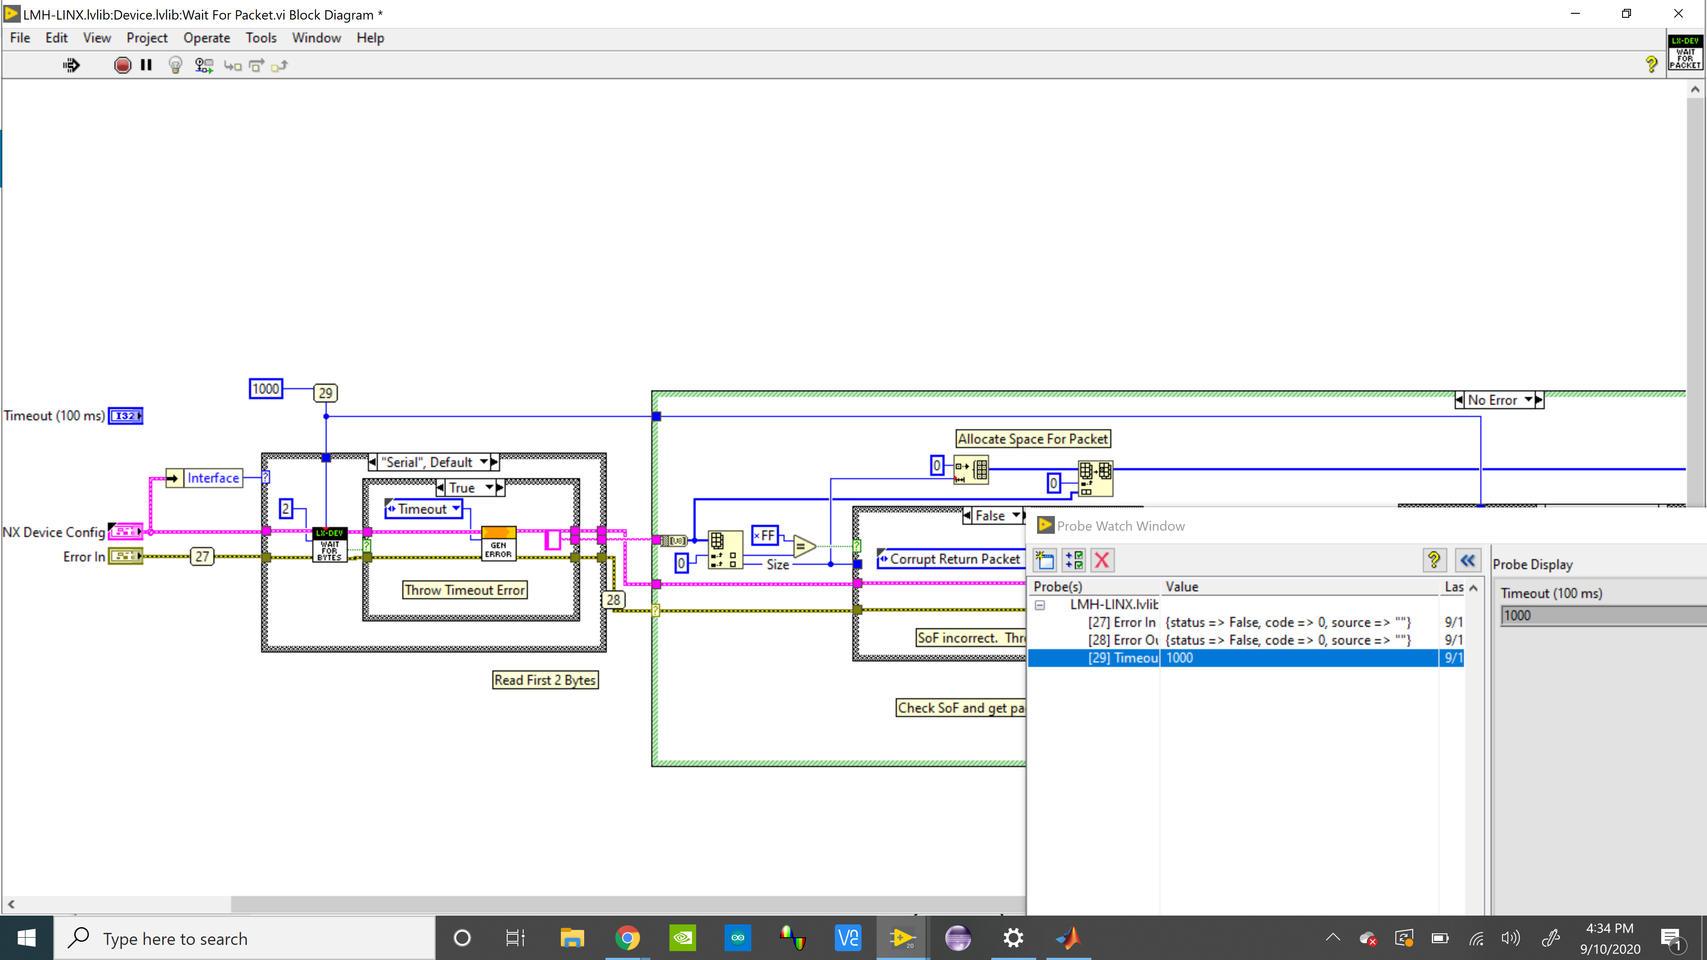Click the Remove Probe red X
Viewport: 1707px width, 960px height.
(1102, 560)
